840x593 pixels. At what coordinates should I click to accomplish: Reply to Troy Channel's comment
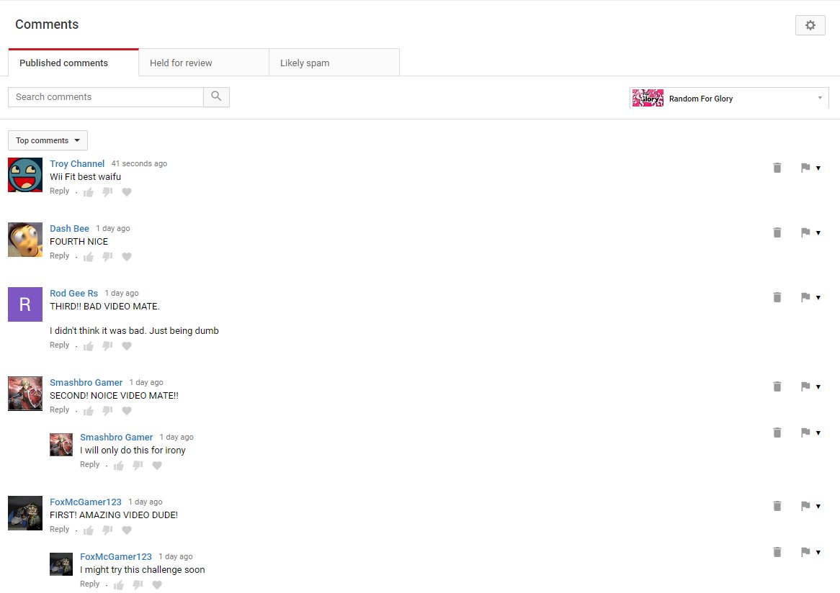tap(60, 191)
